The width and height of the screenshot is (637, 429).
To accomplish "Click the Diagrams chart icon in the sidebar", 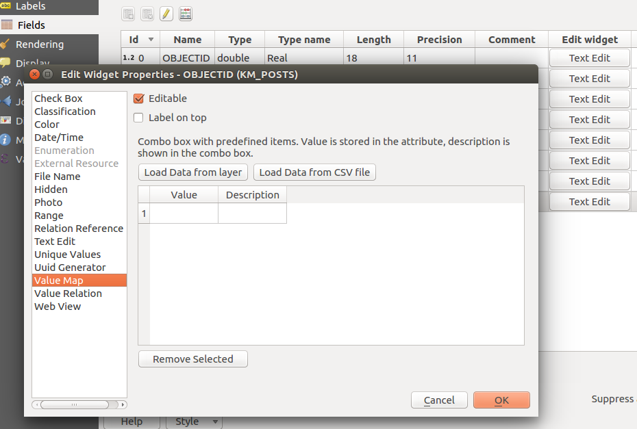I will tap(5, 120).
